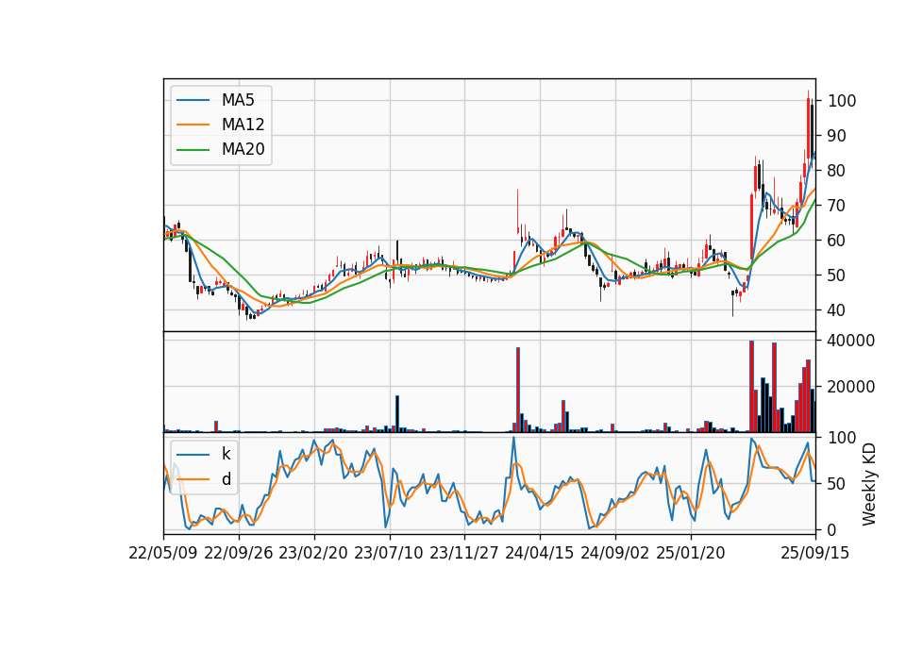Viewport: 906px width, 651px height.
Task: Click the 25/09/15 date tick label
Action: (815, 553)
